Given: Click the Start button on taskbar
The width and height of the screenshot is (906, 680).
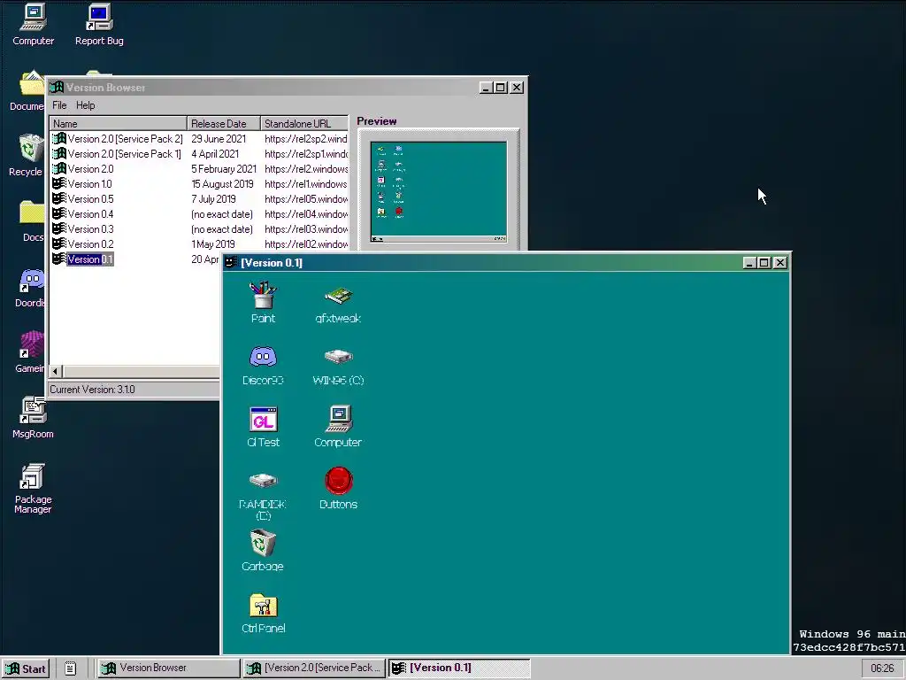Looking at the screenshot, I should [26, 668].
